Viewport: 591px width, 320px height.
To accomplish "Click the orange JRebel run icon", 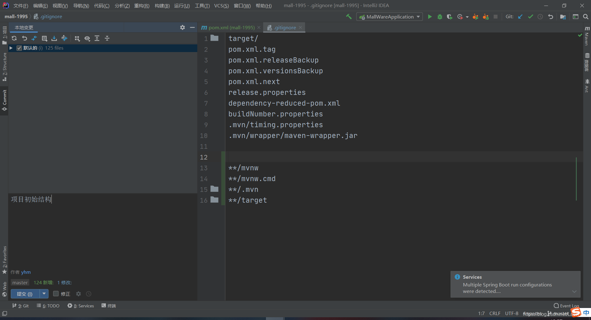I will tap(476, 17).
